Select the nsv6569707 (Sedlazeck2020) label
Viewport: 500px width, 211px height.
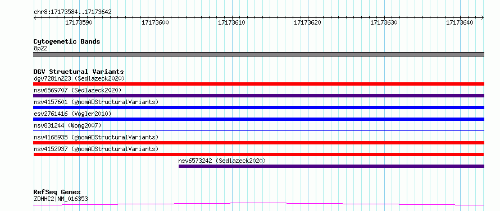tap(78, 90)
